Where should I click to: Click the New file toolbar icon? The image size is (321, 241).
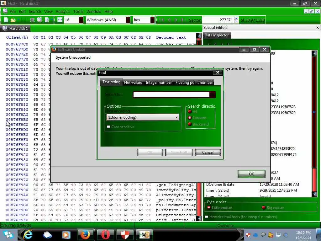[x=6, y=20]
